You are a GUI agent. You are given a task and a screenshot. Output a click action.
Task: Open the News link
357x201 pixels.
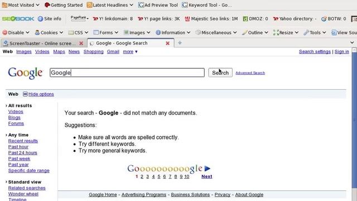(74, 51)
